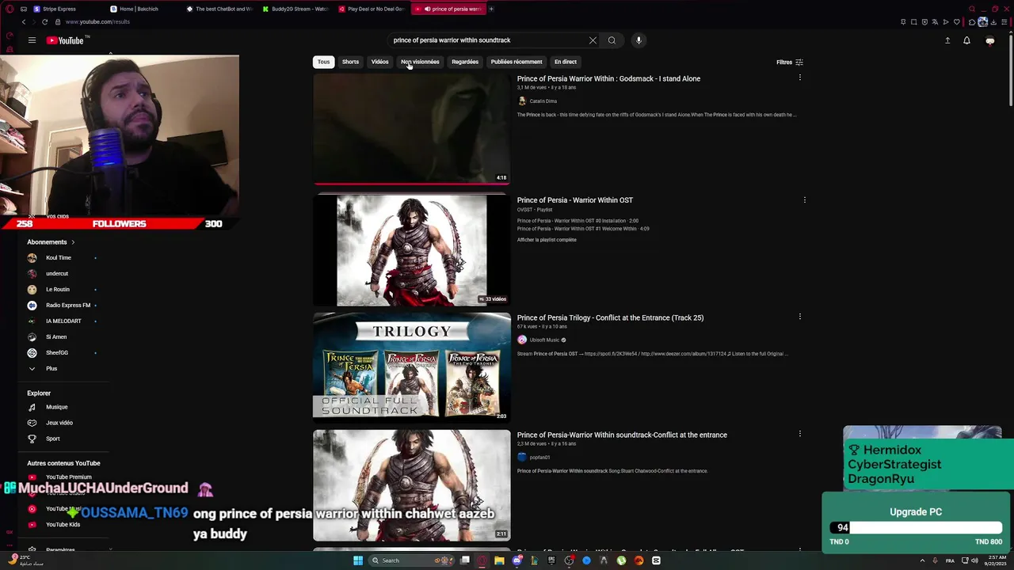This screenshot has height=570, width=1014.
Task: Open Discord from the taskbar
Action: (517, 560)
